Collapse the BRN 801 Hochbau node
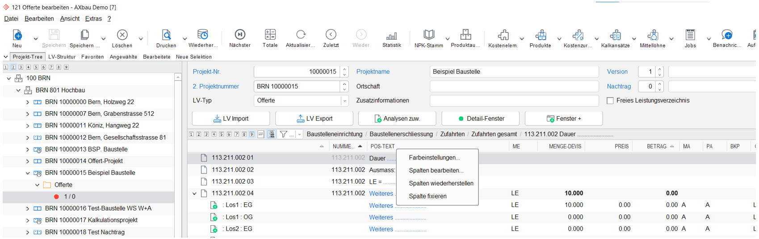 point(18,90)
